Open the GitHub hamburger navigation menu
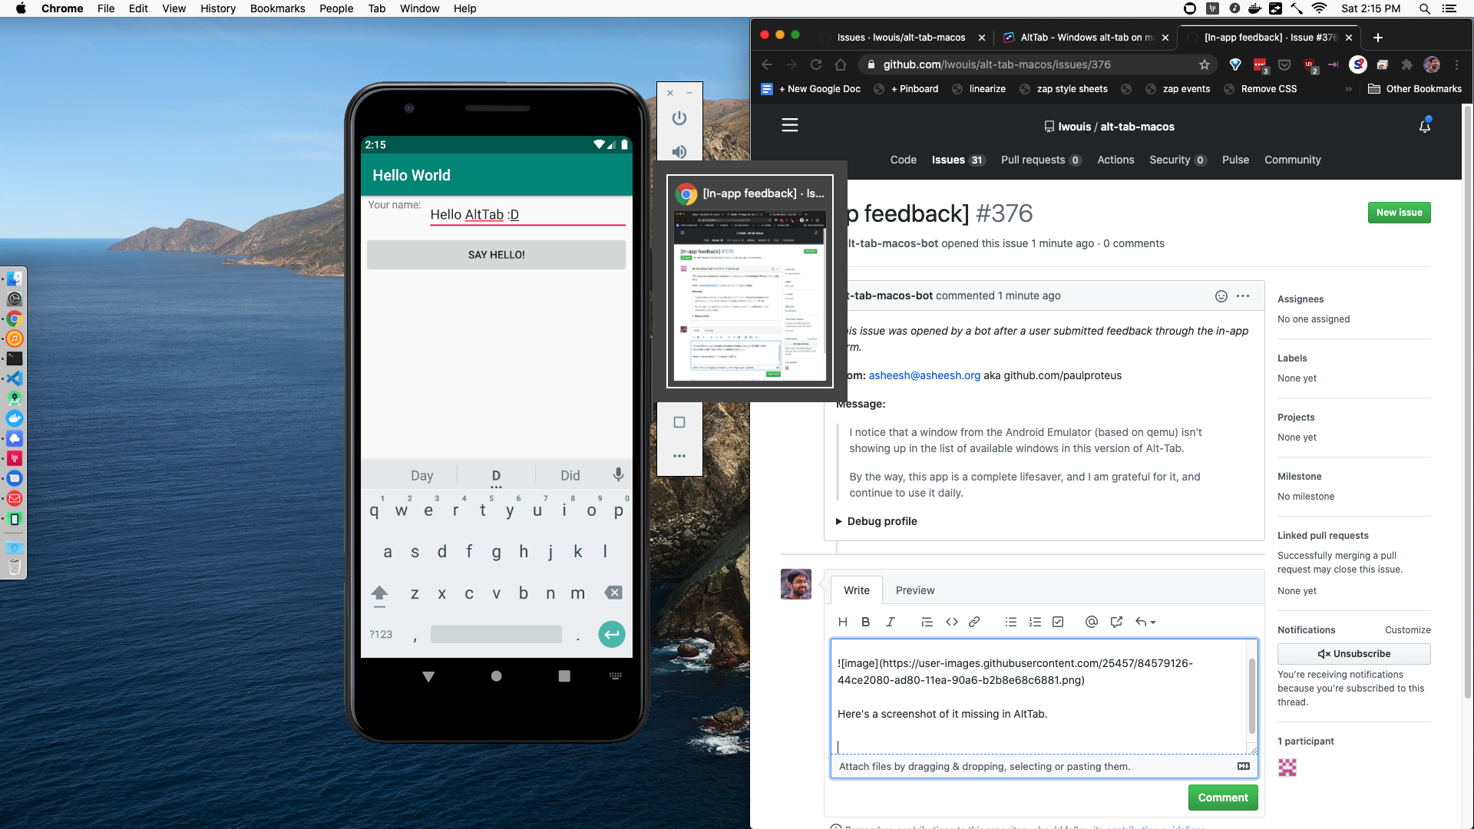The height and width of the screenshot is (829, 1474). [x=790, y=125]
